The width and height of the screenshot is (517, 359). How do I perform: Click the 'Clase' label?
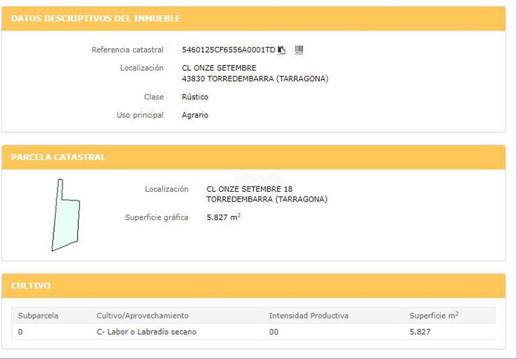point(154,97)
